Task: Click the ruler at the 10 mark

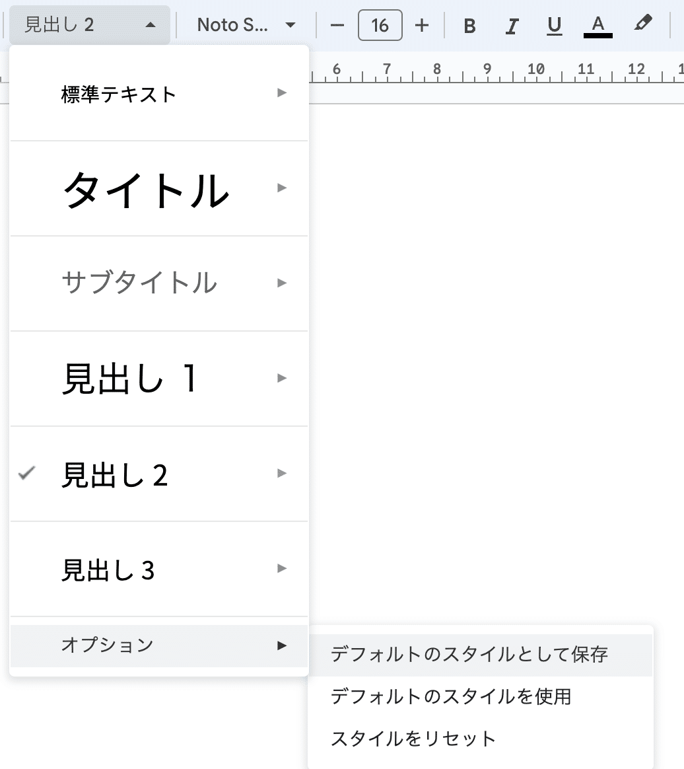Action: pos(536,69)
